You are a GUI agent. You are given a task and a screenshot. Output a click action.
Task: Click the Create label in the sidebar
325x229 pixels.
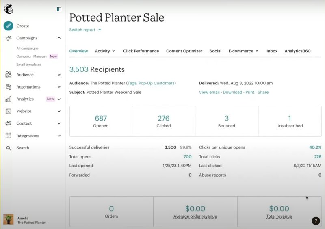(23, 26)
